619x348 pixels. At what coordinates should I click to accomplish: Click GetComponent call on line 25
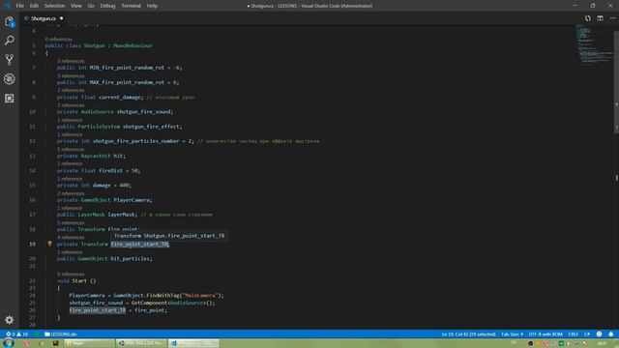coord(149,303)
